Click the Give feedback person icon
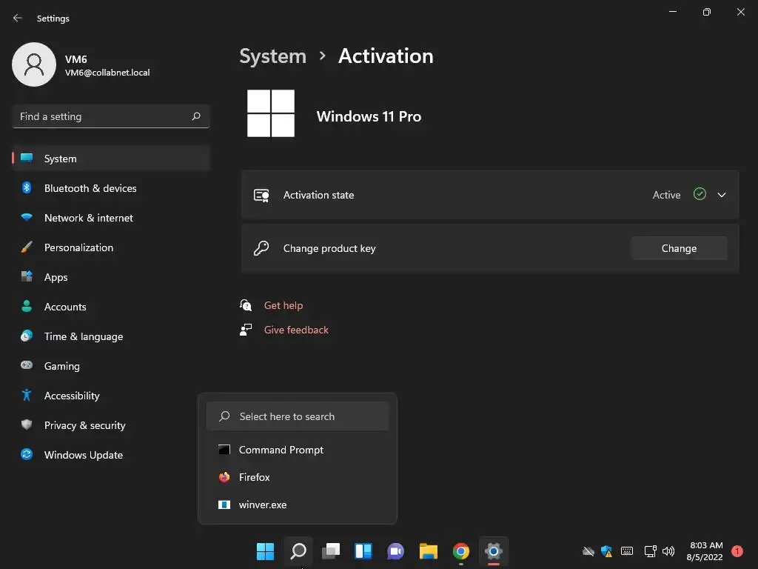Viewport: 758px width, 569px height. (x=246, y=330)
